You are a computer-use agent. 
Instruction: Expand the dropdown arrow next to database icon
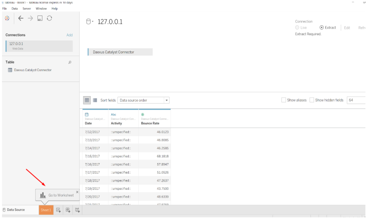(x=93, y=22)
